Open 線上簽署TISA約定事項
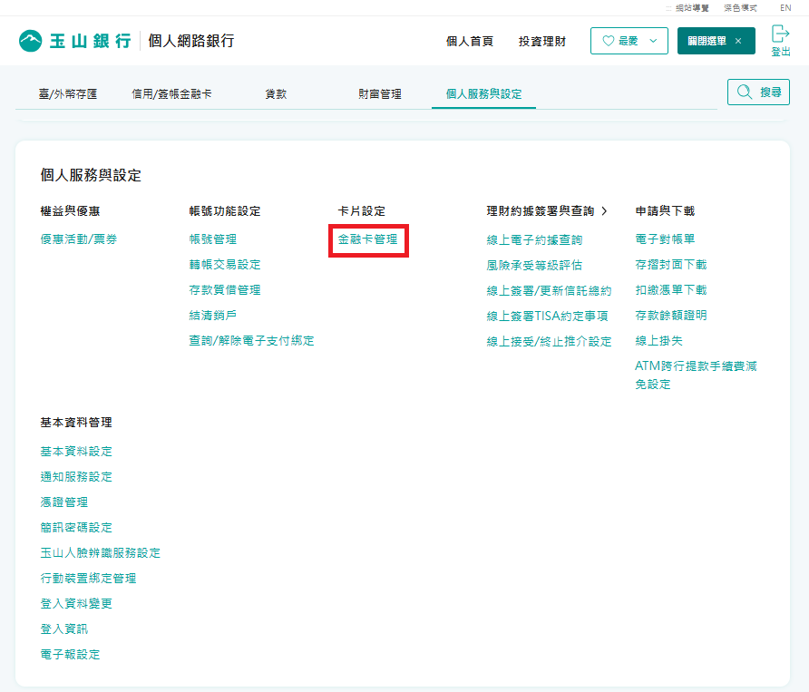 [x=548, y=316]
